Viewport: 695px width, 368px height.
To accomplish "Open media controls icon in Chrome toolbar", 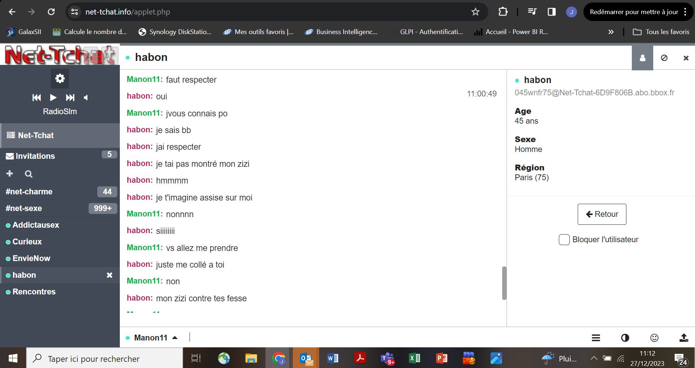I will (x=532, y=12).
